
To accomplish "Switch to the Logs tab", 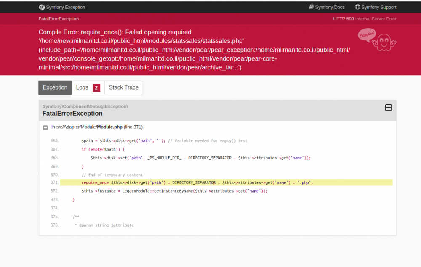I will [x=83, y=87].
